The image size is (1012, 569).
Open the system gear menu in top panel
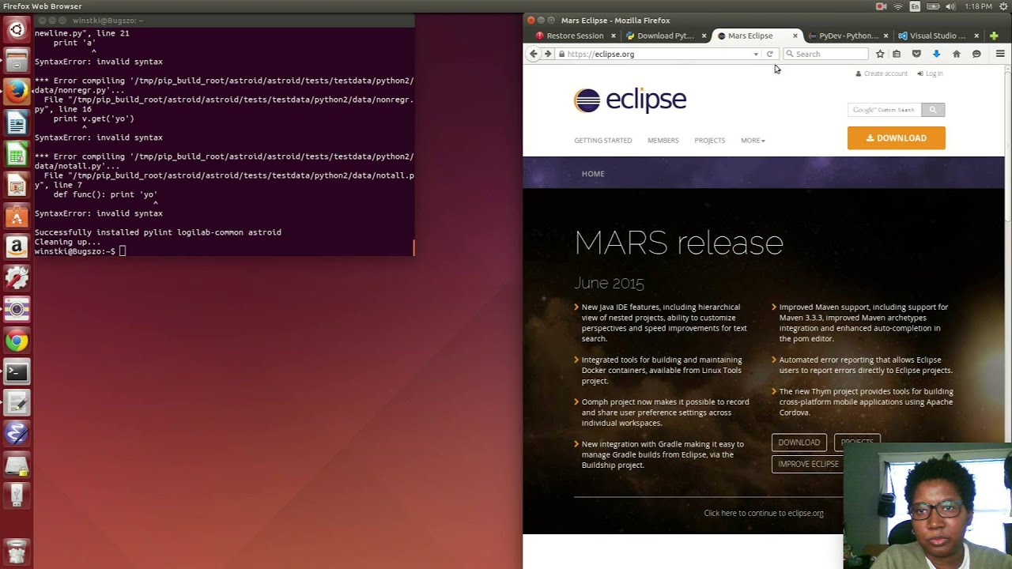[1004, 6]
